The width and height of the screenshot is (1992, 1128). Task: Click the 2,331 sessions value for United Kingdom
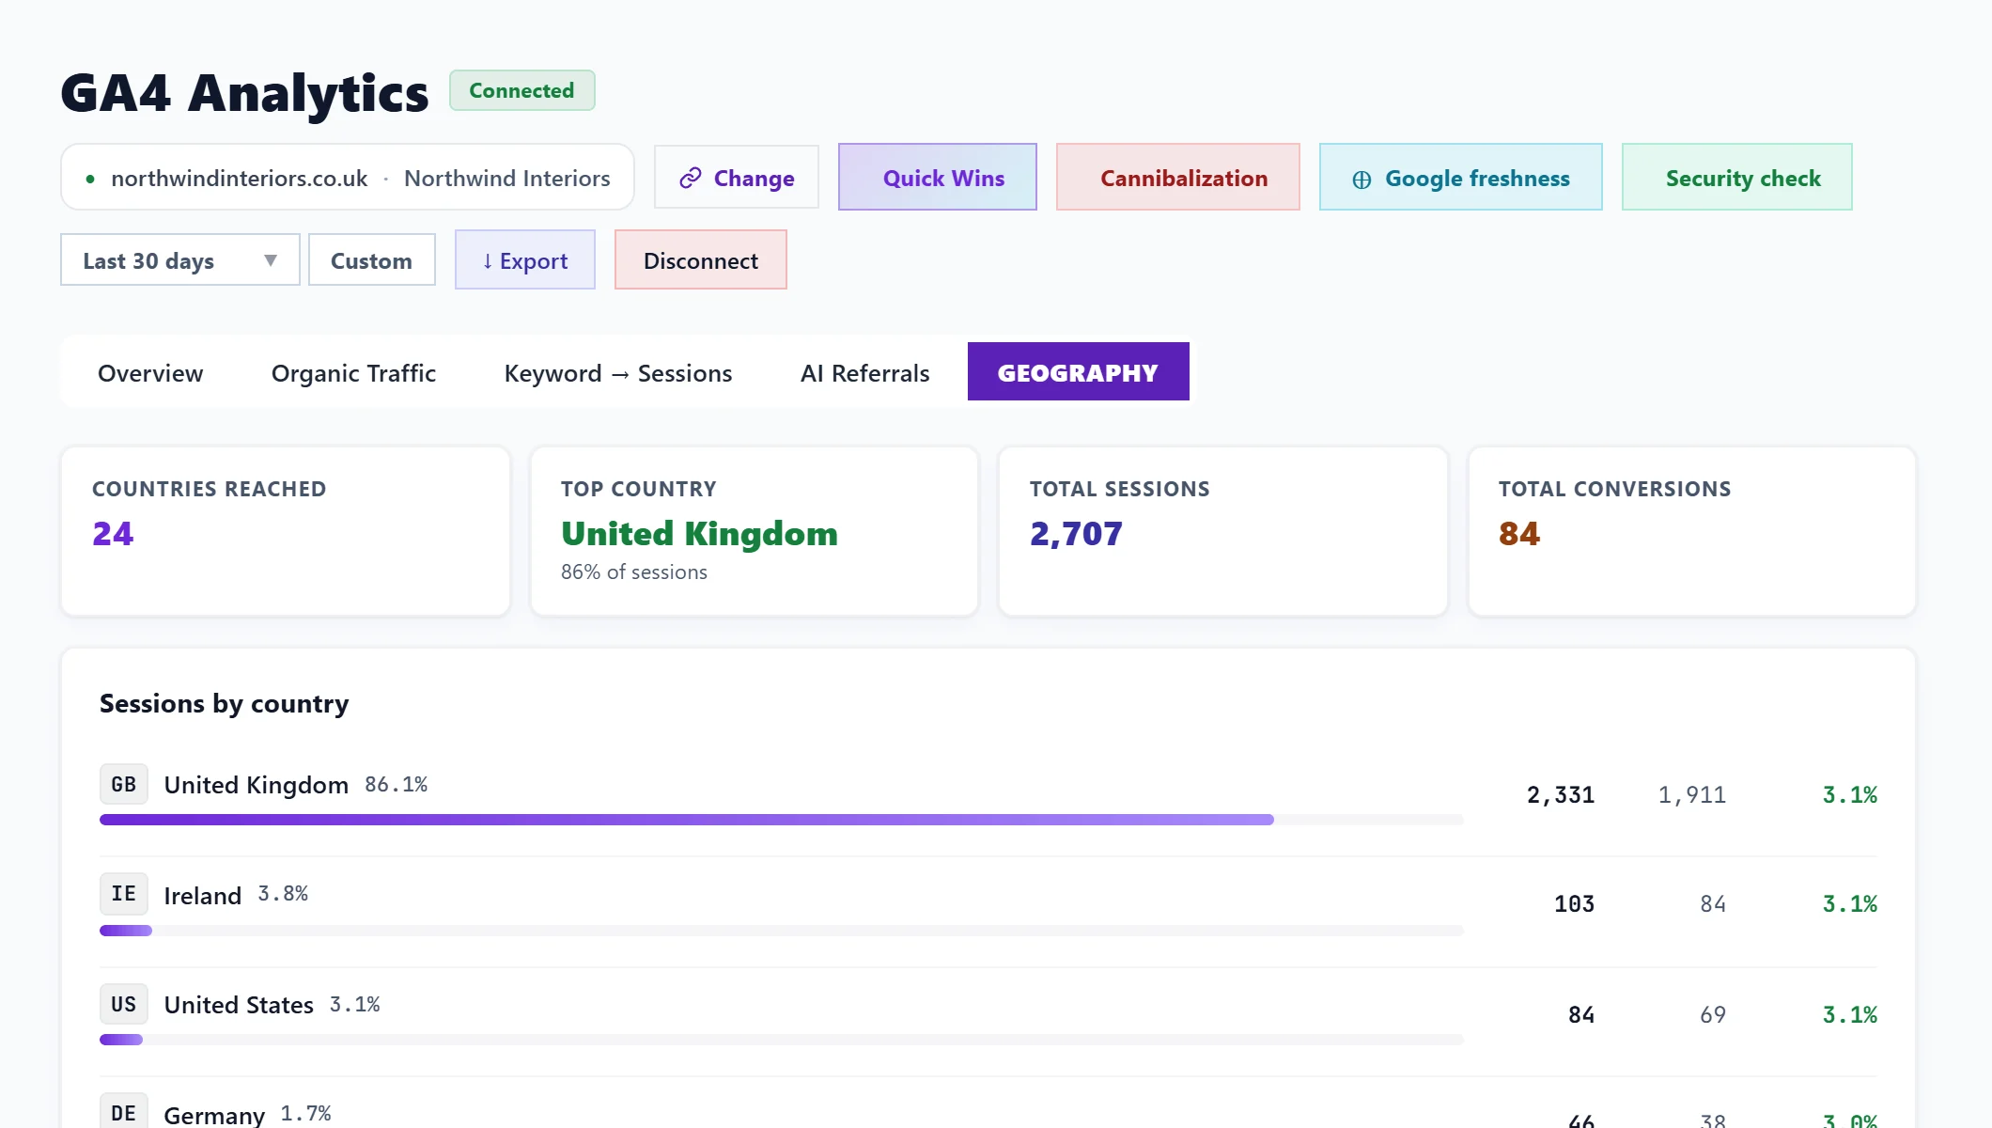[x=1561, y=795]
